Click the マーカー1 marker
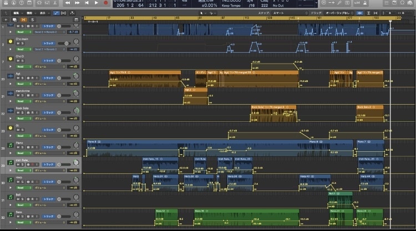This screenshot has width=416, height=231. click(93, 22)
